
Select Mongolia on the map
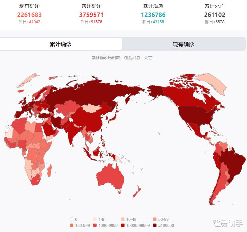[92, 108]
